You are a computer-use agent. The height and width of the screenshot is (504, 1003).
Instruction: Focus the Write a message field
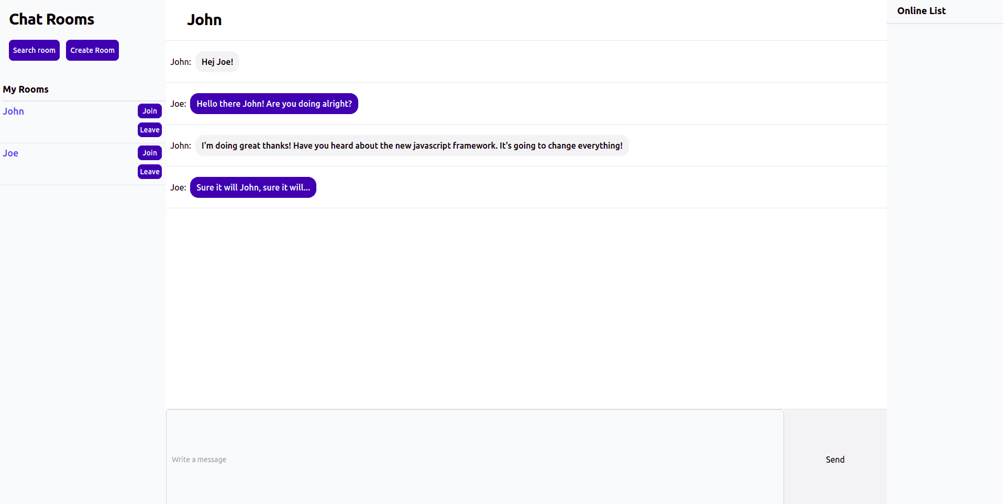(x=475, y=457)
